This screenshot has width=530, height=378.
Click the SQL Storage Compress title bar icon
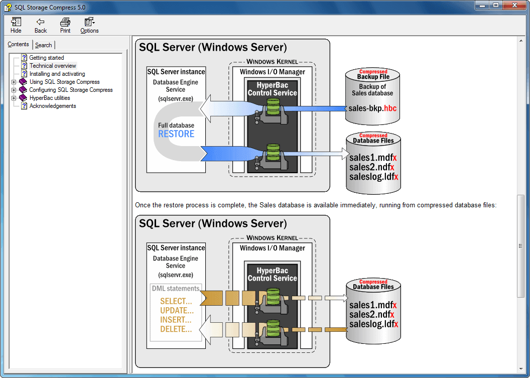(8, 8)
